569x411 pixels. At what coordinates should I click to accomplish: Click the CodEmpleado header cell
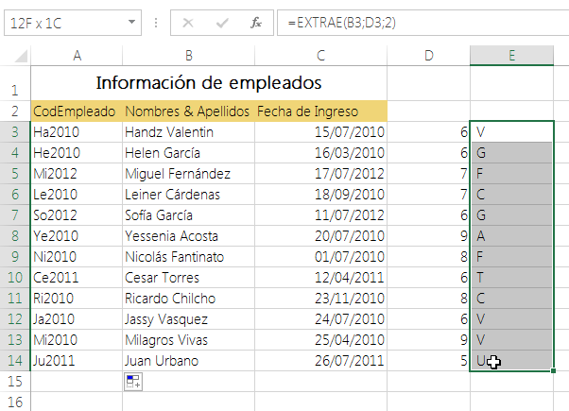[75, 111]
